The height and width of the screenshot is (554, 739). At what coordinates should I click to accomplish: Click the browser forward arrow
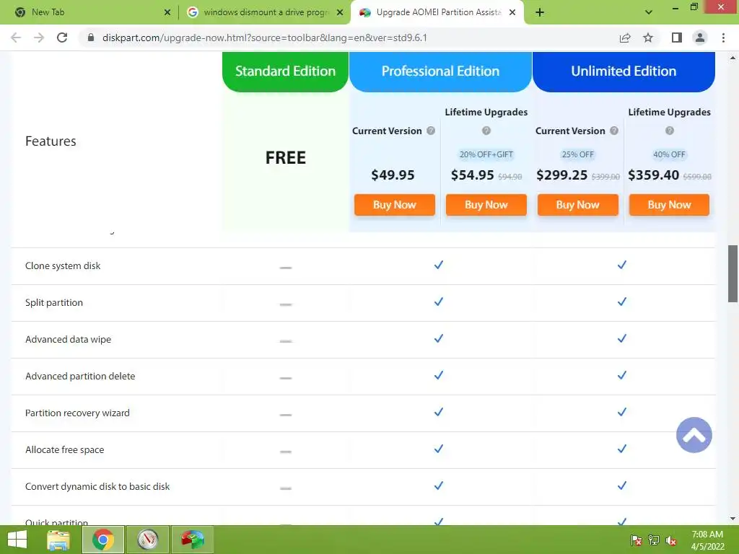39,38
